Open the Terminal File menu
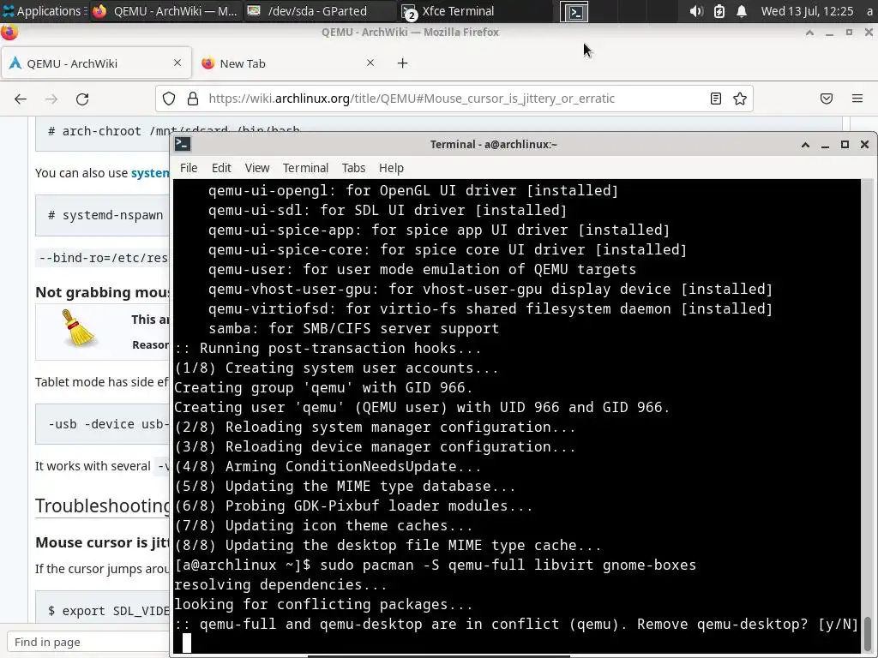The height and width of the screenshot is (658, 878). pos(189,168)
